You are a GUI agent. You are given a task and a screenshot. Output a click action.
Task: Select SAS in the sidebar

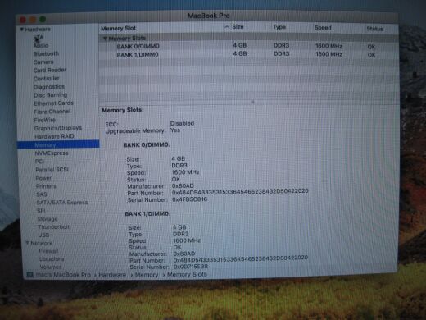[x=42, y=194]
